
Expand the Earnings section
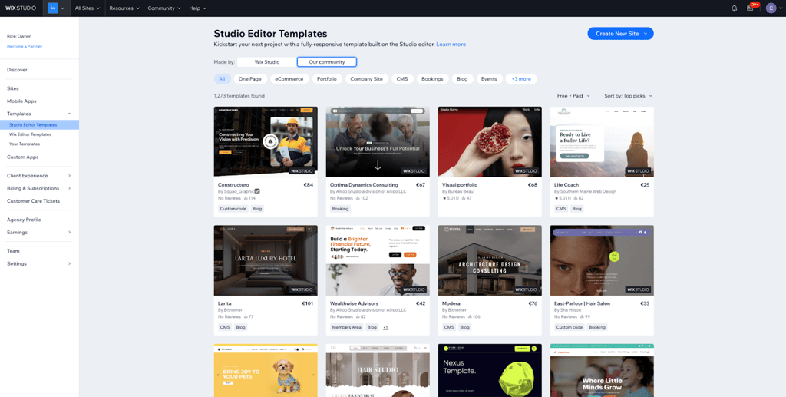coord(39,232)
